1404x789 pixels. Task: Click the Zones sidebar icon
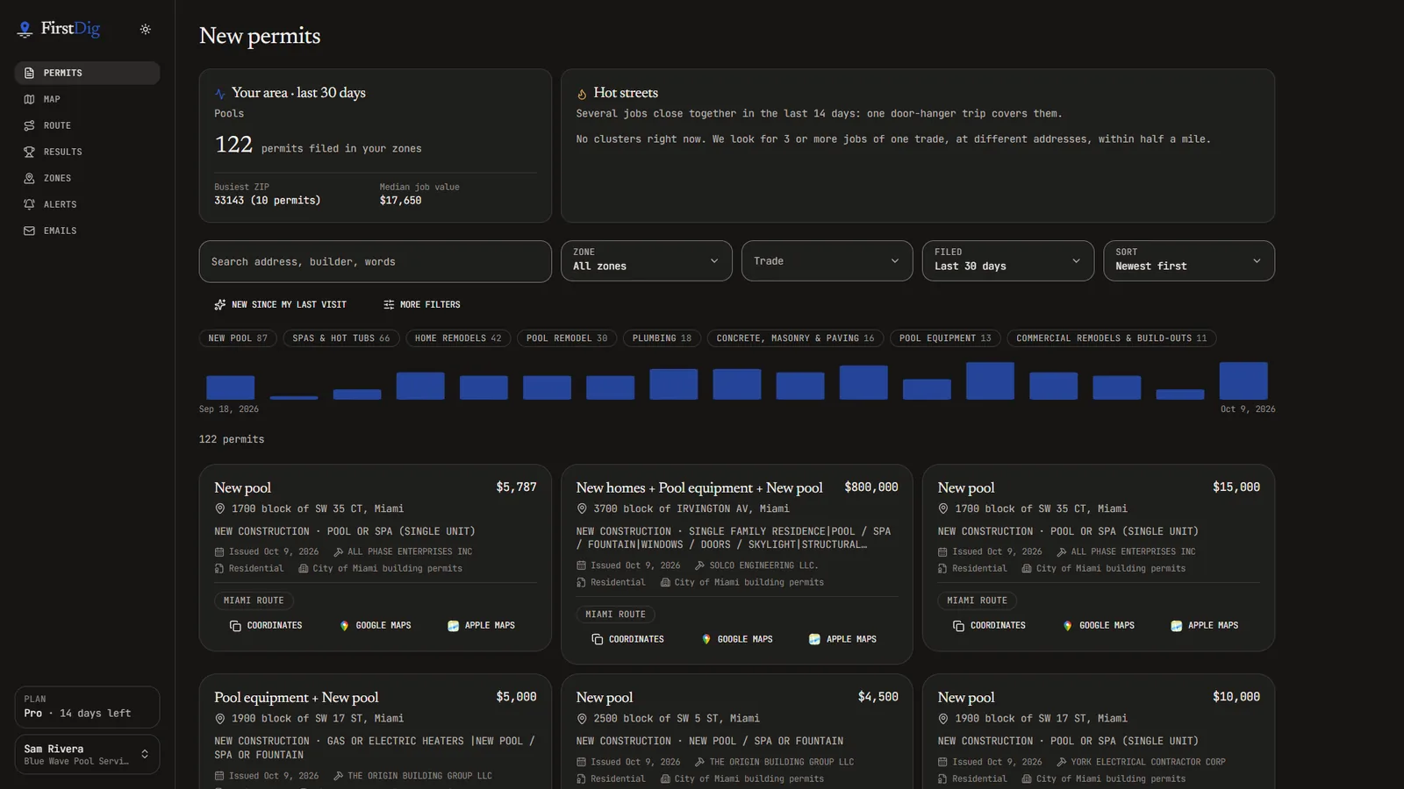29,178
